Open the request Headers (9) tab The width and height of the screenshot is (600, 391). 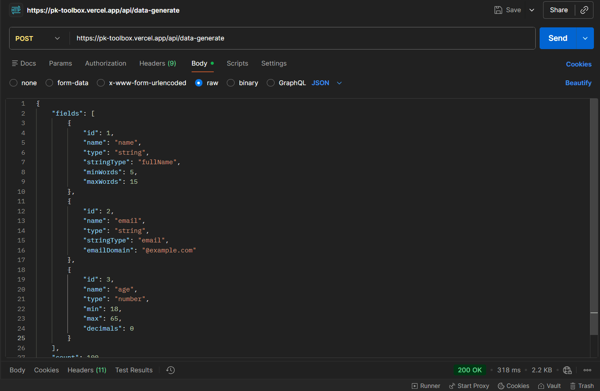point(158,63)
